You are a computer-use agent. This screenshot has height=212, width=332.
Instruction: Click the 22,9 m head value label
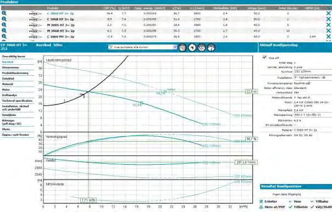click(251, 92)
